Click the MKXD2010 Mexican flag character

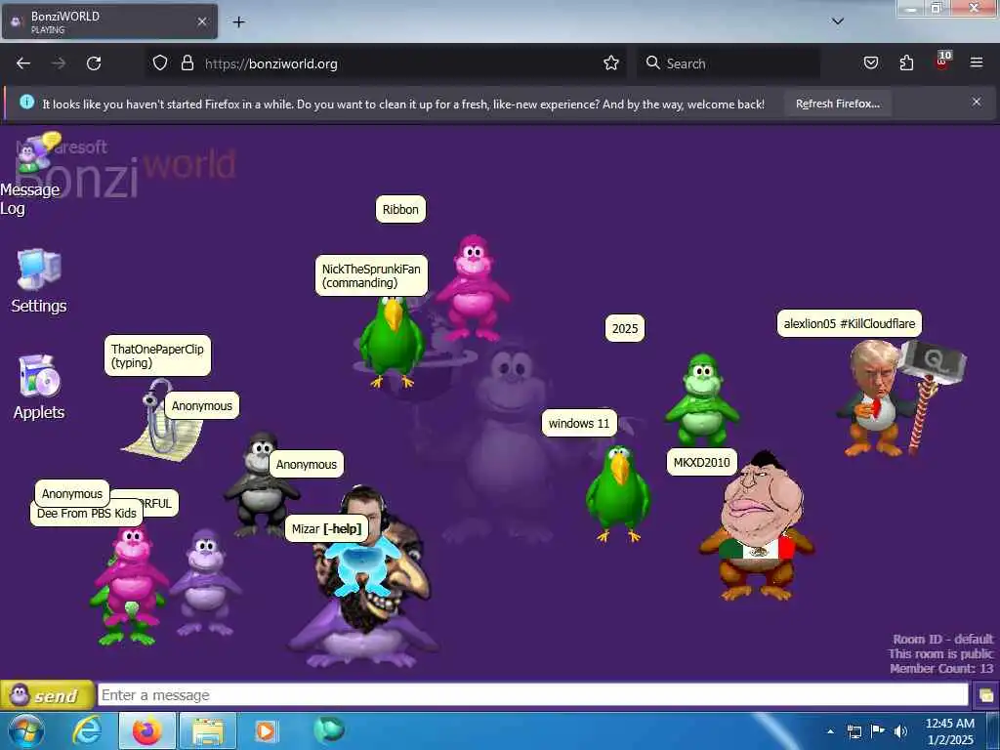(758, 526)
